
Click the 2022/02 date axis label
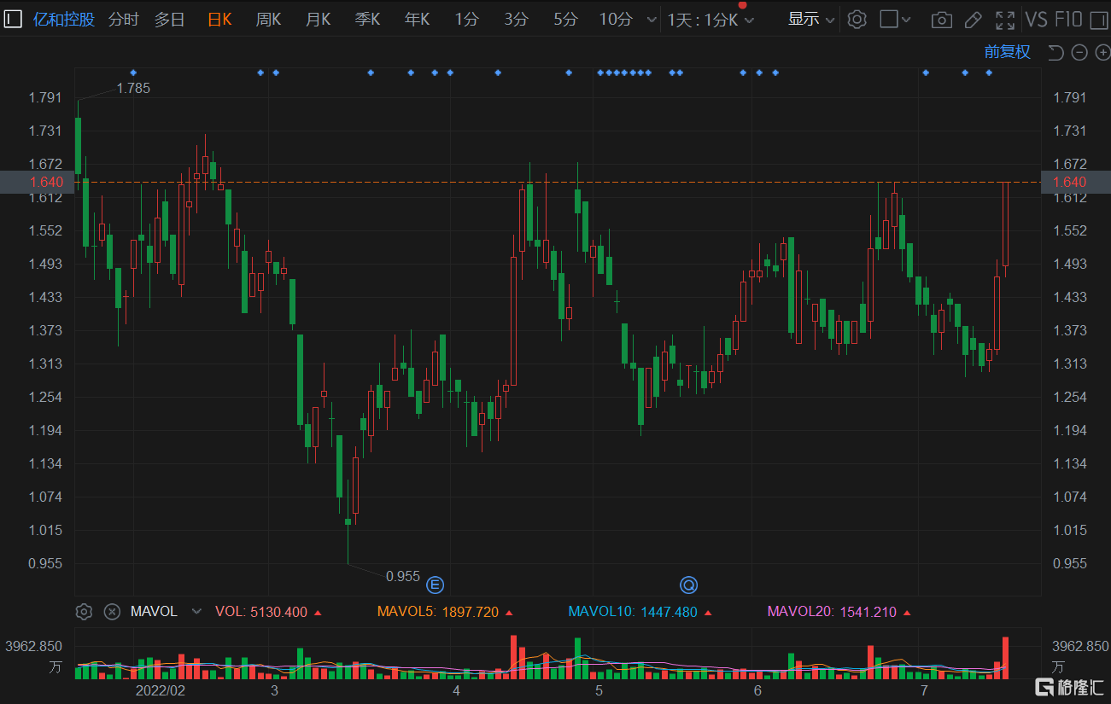click(x=161, y=689)
